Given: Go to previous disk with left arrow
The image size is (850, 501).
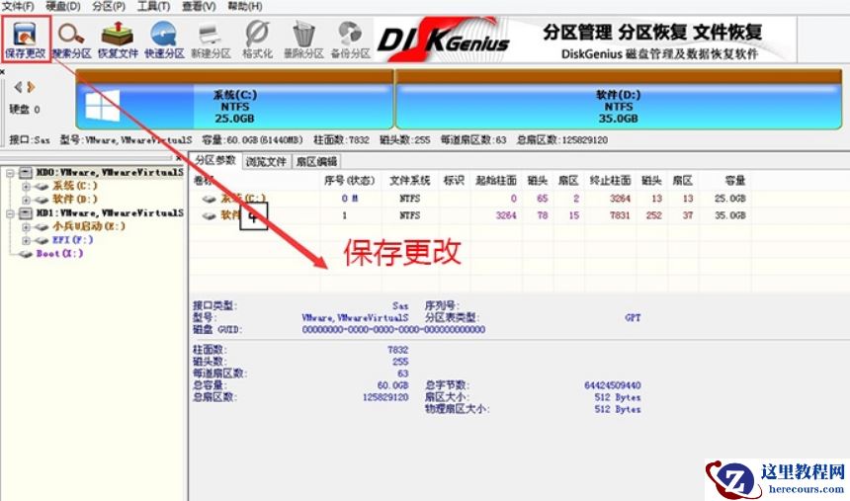Looking at the screenshot, I should (19, 87).
